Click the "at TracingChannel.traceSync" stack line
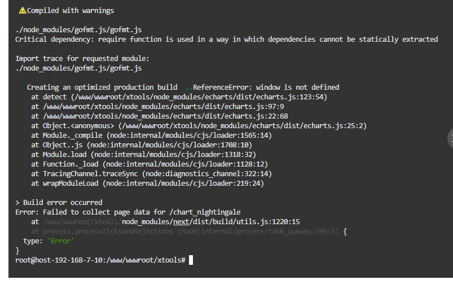The height and width of the screenshot is (284, 453). (x=151, y=174)
